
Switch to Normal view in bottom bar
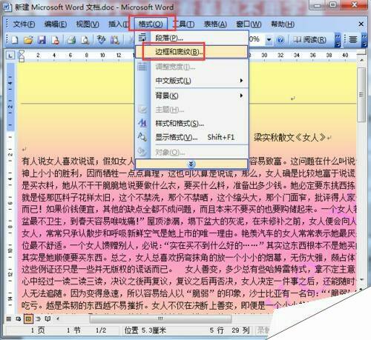[9, 319]
